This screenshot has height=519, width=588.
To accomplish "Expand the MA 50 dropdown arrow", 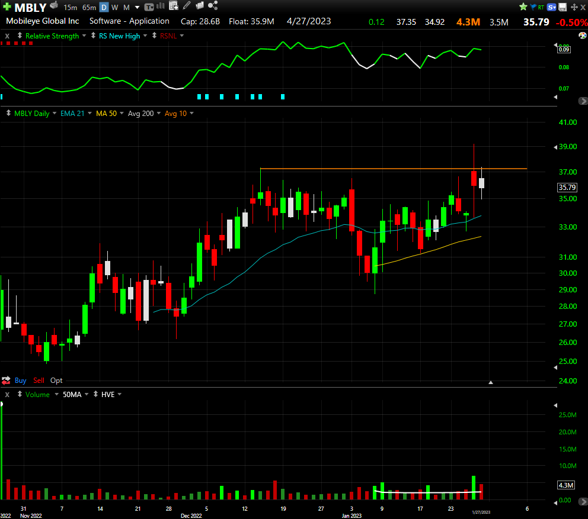I will 122,113.
